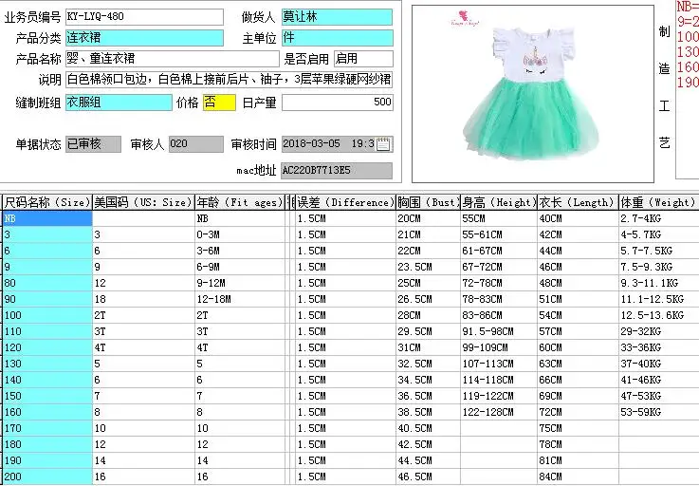Screen dimensions: 699x486
Task: Select the 产品分类 field 连衣裙
Action: click(x=144, y=38)
